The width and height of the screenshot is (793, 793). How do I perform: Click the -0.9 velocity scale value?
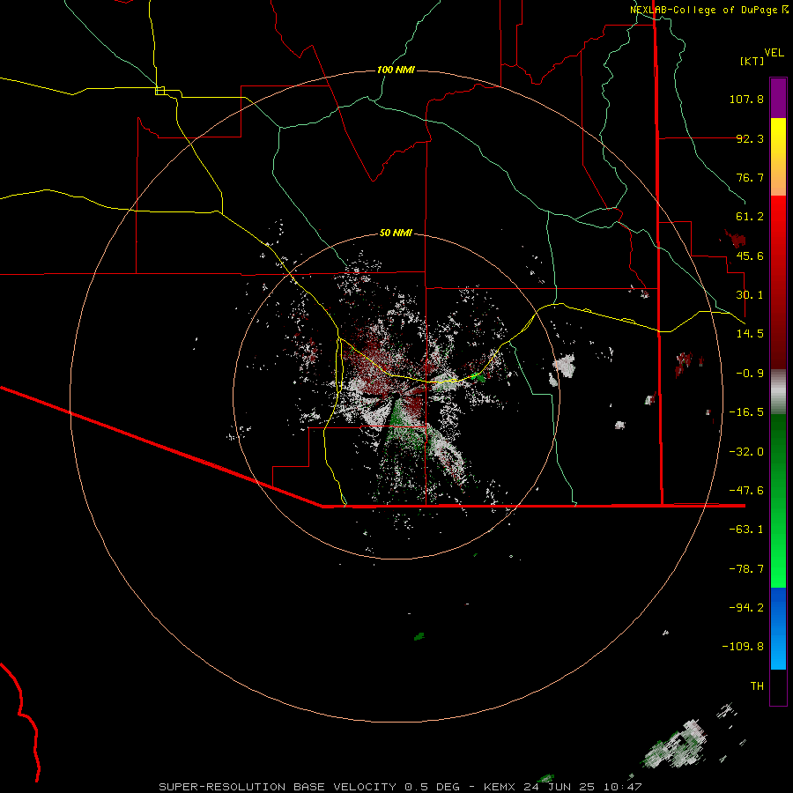[750, 374]
